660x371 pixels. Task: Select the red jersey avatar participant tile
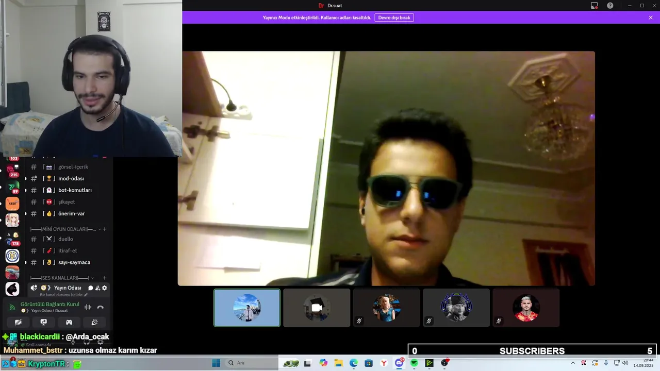526,308
